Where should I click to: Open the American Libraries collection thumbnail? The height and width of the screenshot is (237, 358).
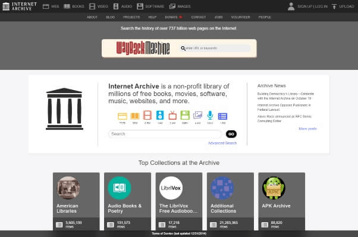[x=68, y=188]
